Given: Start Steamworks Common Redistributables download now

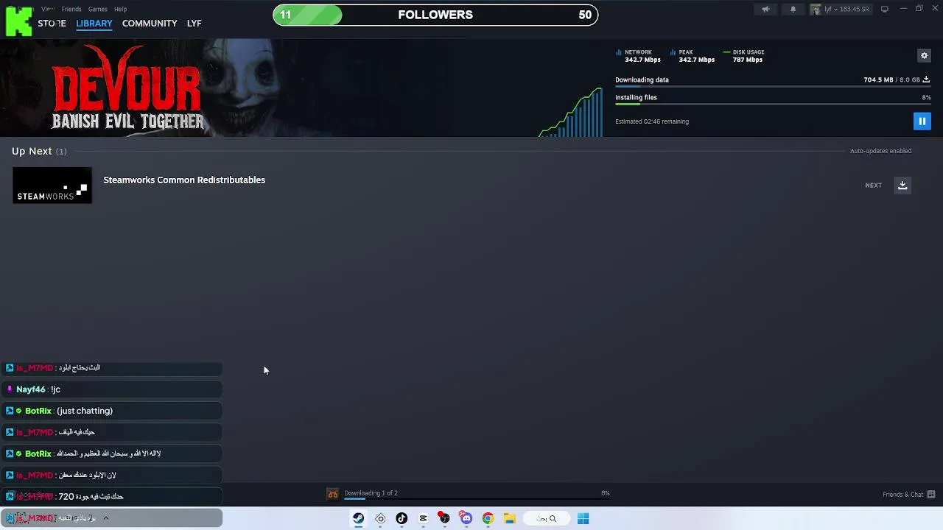Looking at the screenshot, I should point(902,185).
